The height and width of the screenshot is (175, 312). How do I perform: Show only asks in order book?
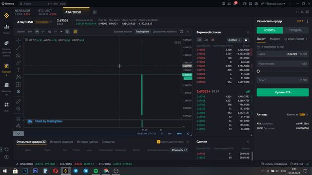(213, 40)
